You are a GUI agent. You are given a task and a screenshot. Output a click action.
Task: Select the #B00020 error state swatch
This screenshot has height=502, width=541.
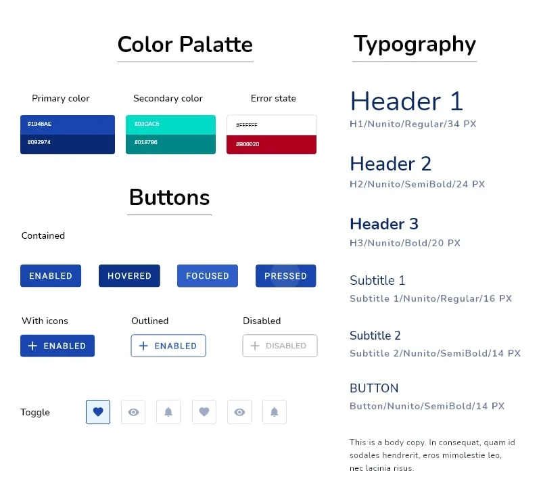coord(271,144)
